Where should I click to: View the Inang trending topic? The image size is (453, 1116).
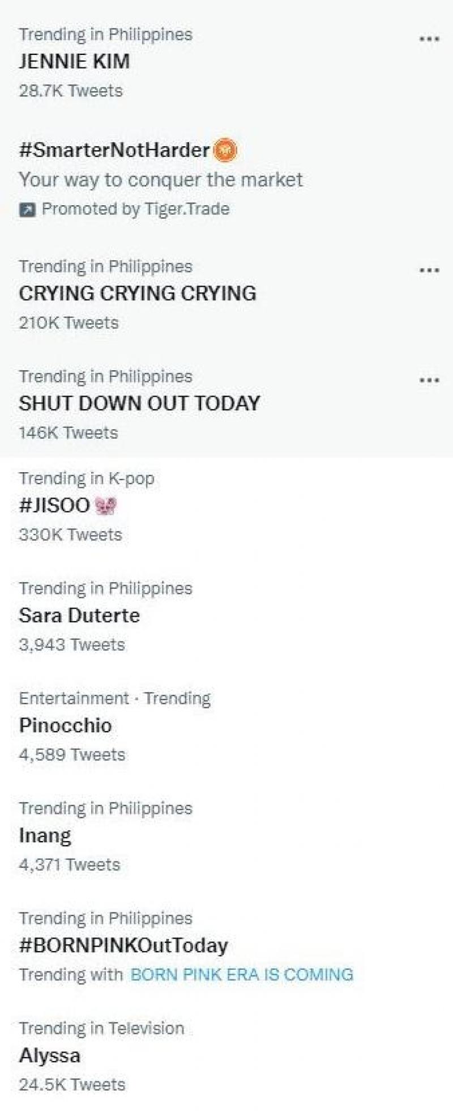point(45,835)
